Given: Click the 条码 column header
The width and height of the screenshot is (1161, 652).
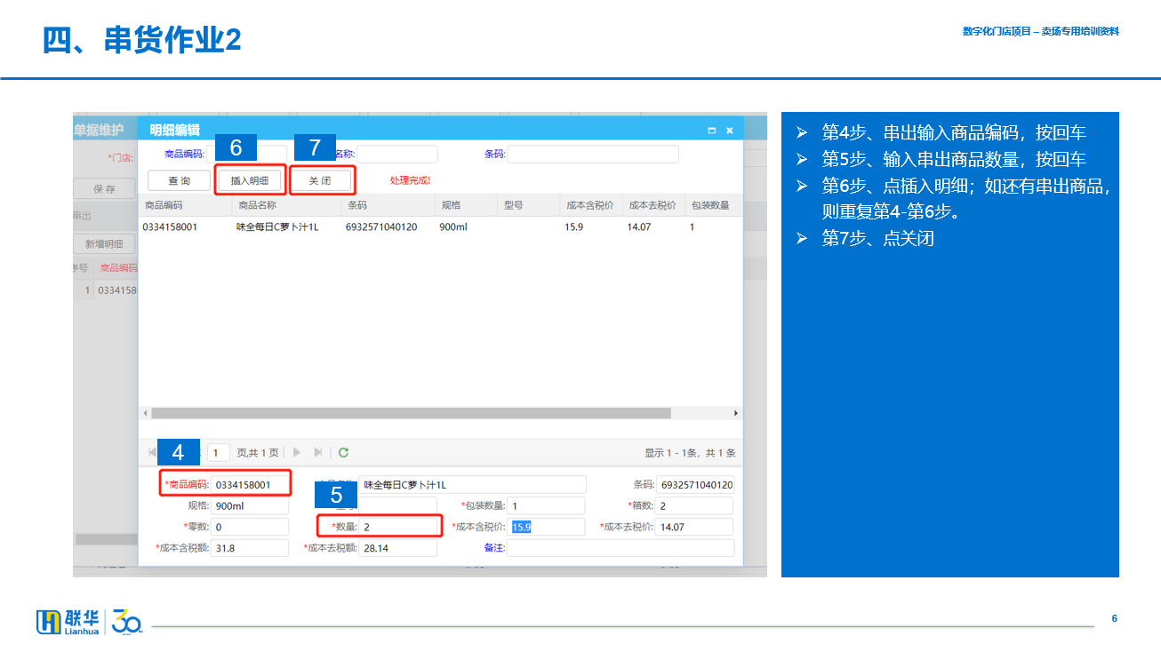Looking at the screenshot, I should click(389, 205).
